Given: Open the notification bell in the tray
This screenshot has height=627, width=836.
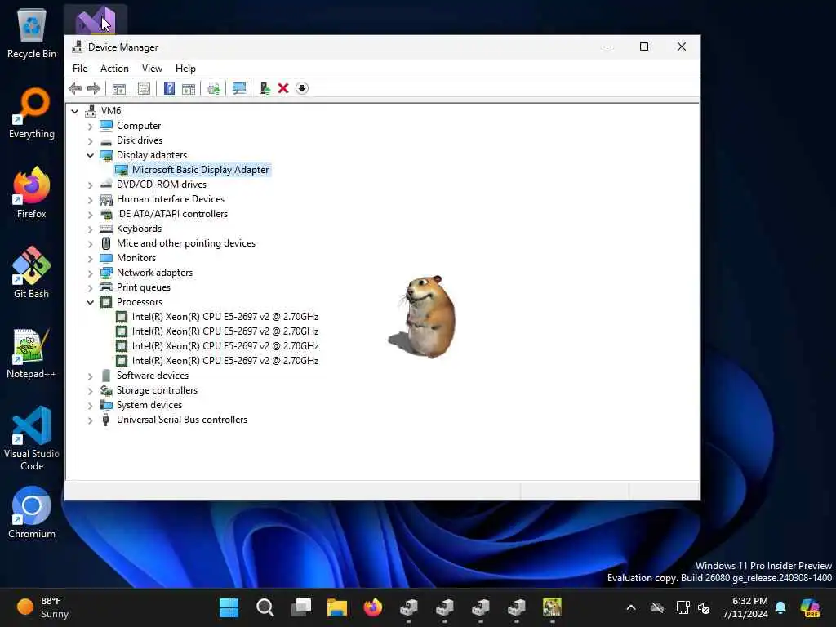Looking at the screenshot, I should 780,607.
